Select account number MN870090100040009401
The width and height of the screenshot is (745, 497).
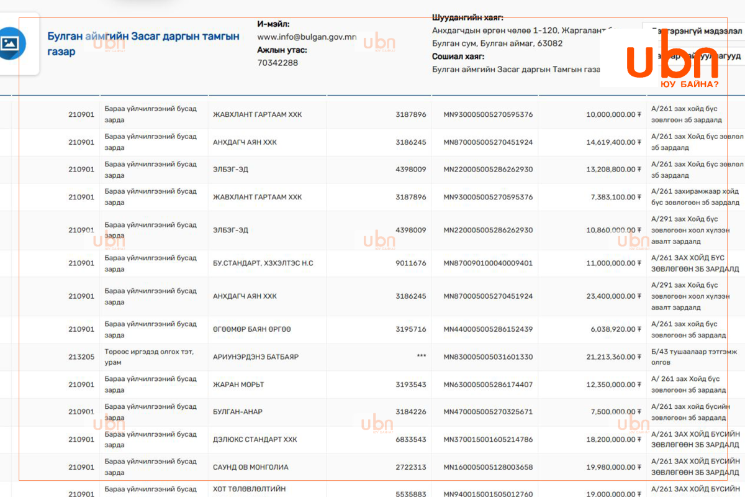click(488, 263)
